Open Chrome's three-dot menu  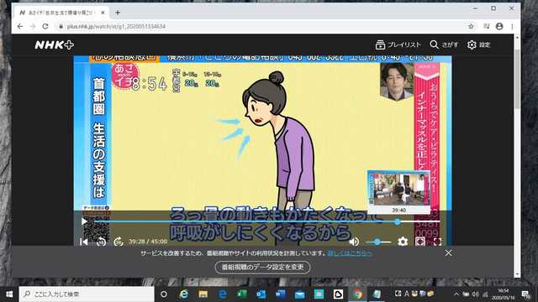tap(512, 26)
